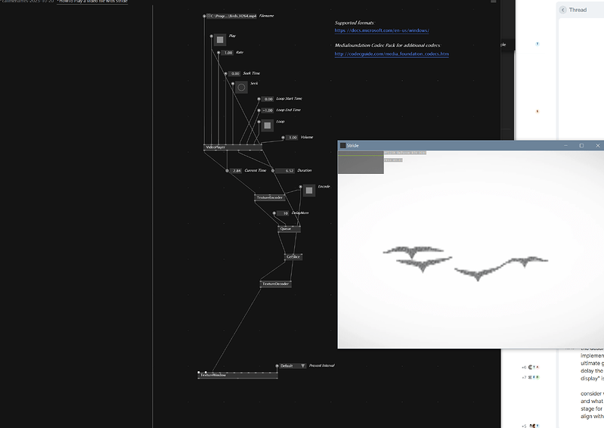Click the Seek Time value box
Screen dimensions: 604x428
click(x=234, y=73)
